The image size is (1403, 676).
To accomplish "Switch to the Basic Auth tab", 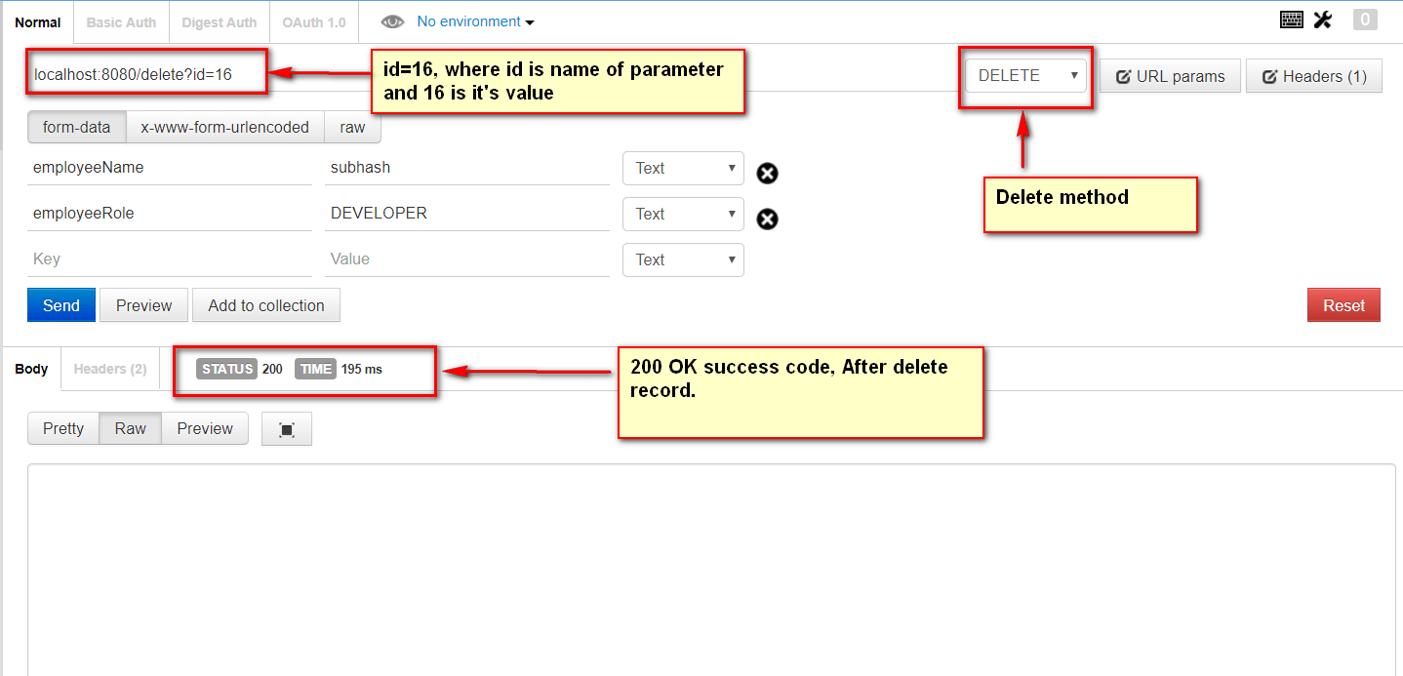I will click(x=120, y=21).
